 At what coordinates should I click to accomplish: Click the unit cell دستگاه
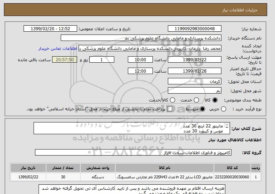coord(98,177)
